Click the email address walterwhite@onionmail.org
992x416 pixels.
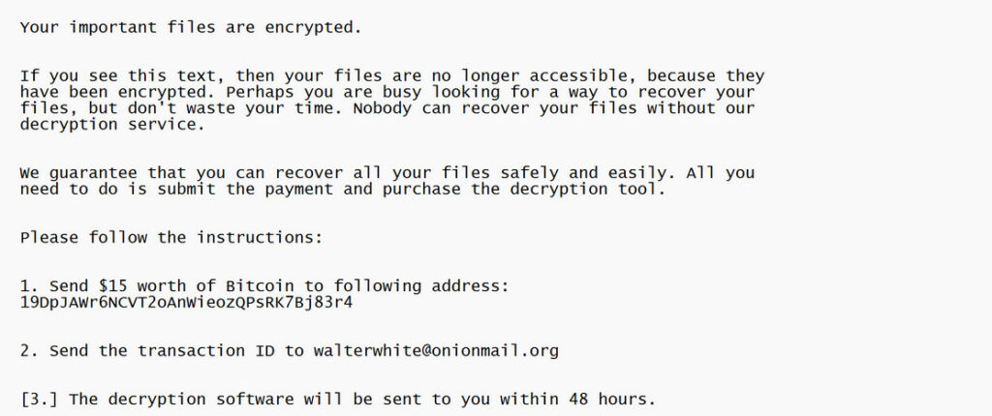point(436,350)
